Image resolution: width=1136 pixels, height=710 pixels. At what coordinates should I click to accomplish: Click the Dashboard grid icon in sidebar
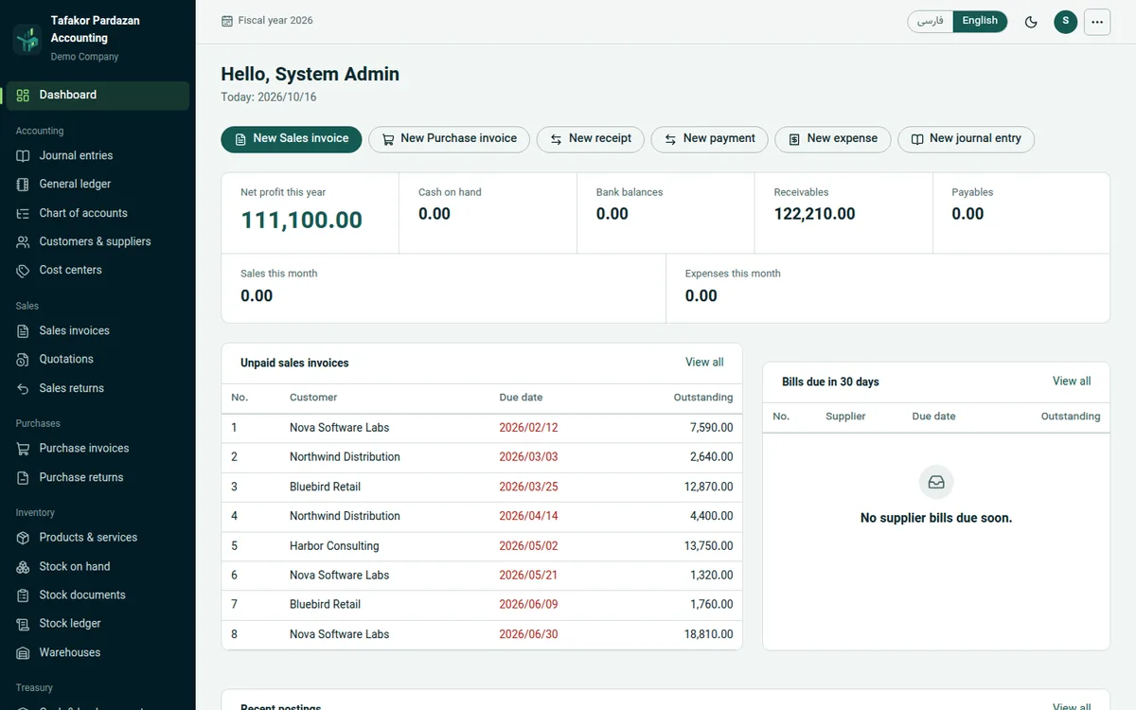[x=23, y=95]
